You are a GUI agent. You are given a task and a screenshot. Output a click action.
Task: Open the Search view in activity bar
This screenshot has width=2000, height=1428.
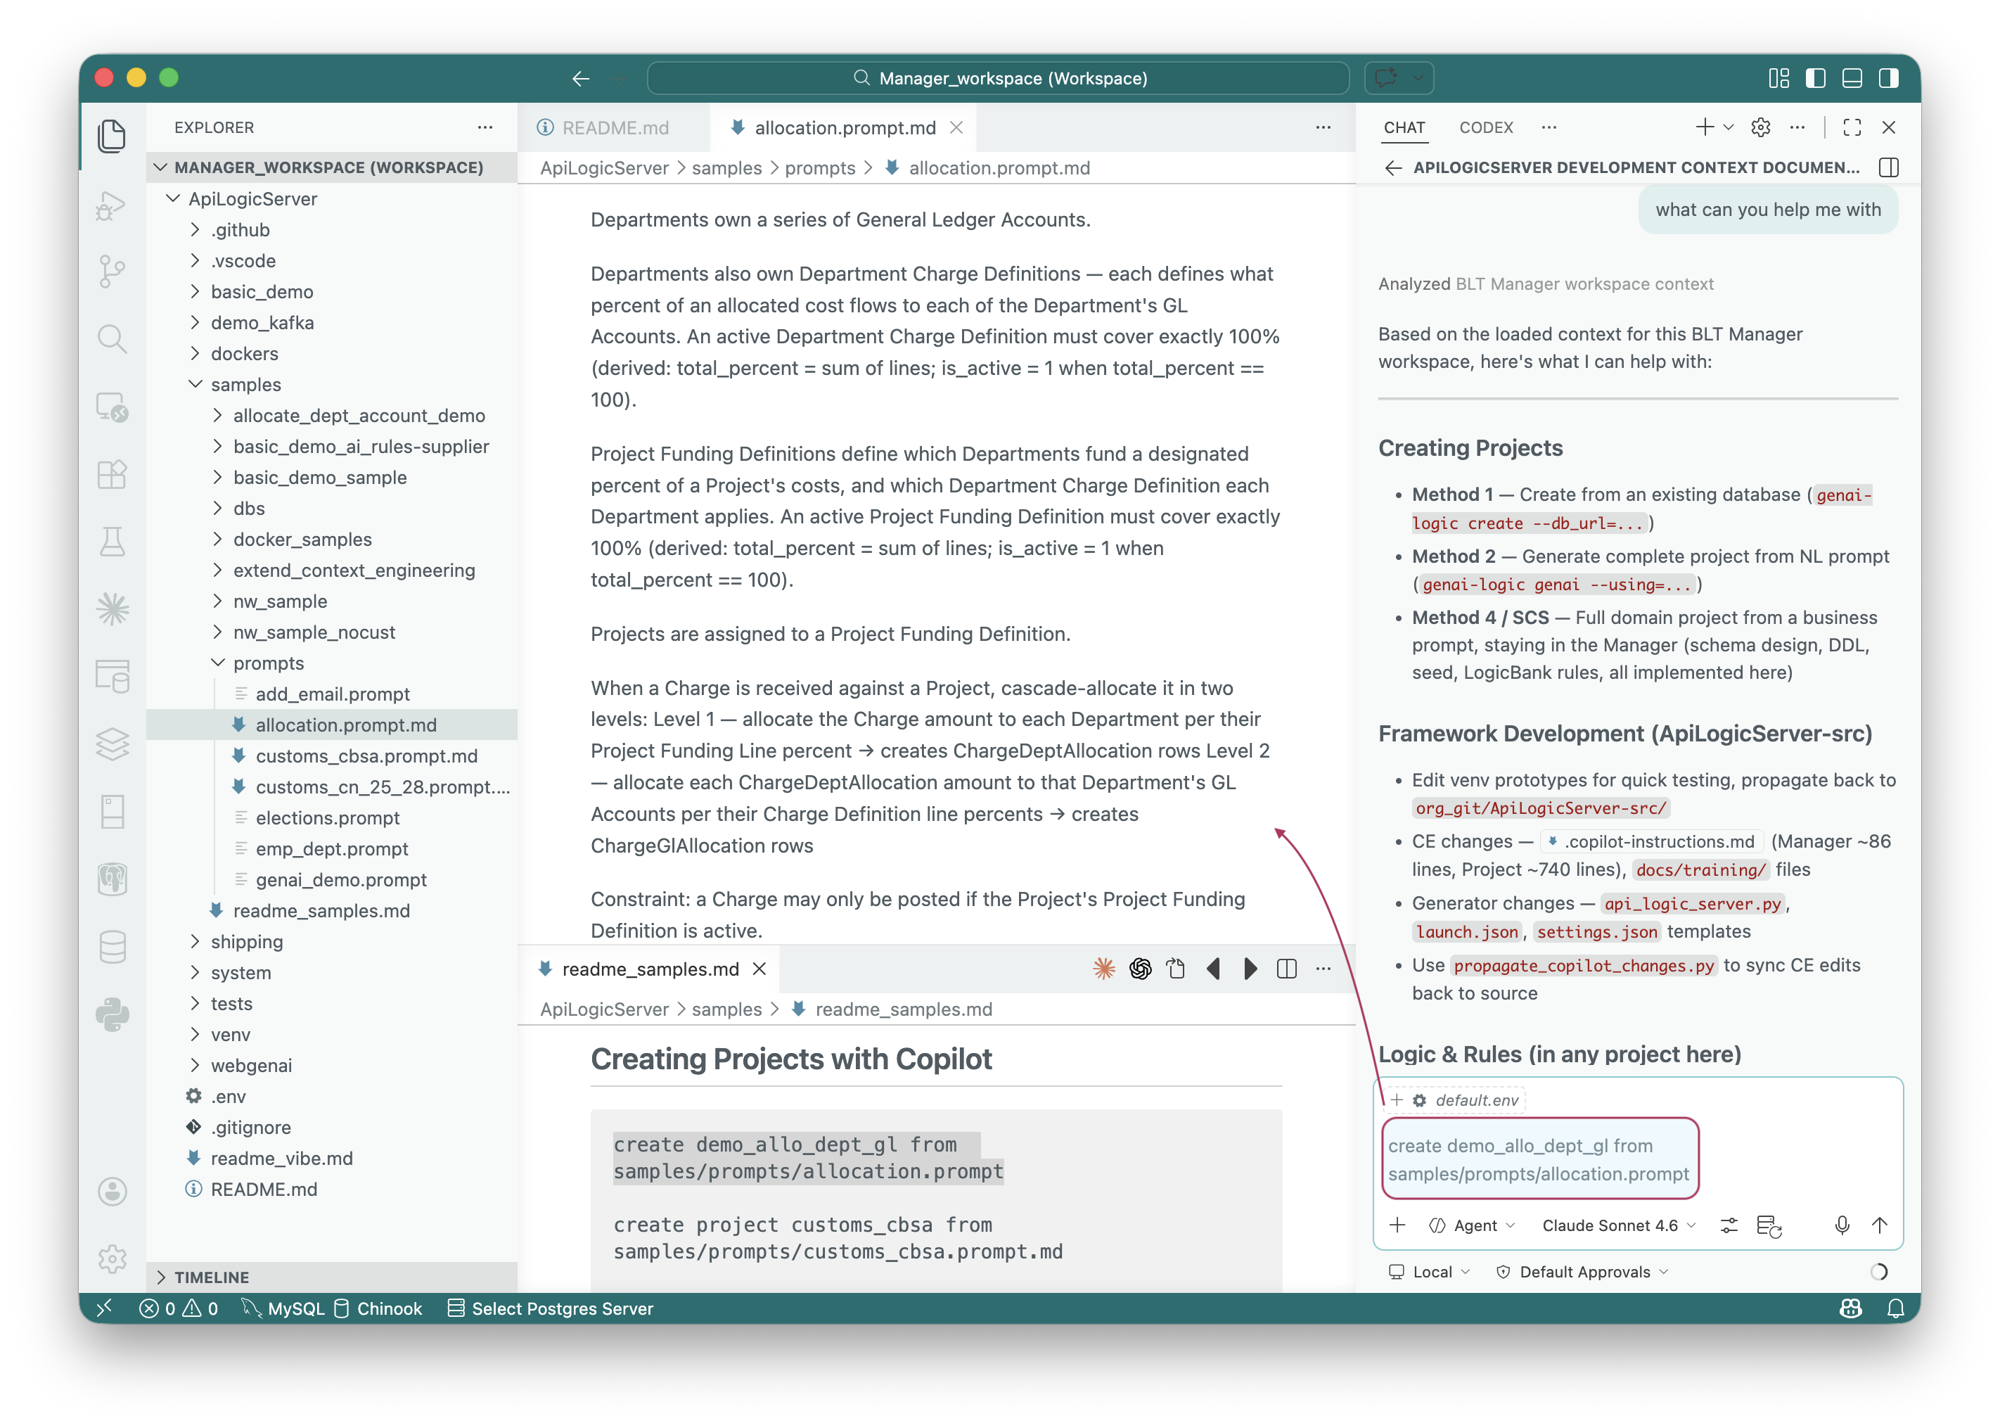(112, 338)
